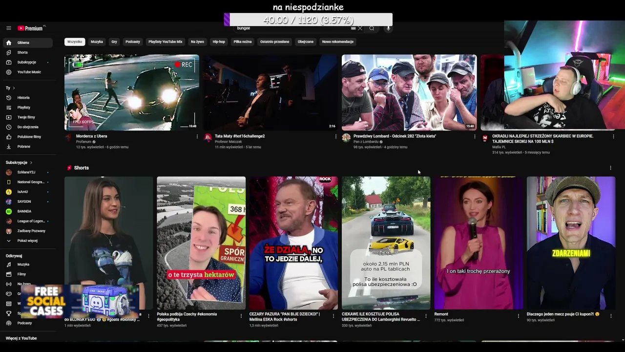Open options menu for Morderca z Ubera

coord(197,136)
